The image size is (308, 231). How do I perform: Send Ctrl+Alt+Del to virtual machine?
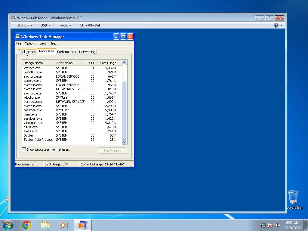(90, 25)
